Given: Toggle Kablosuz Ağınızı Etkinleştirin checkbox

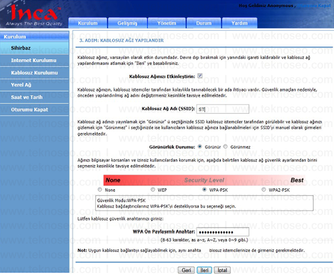Looking at the screenshot, I should coord(200,76).
